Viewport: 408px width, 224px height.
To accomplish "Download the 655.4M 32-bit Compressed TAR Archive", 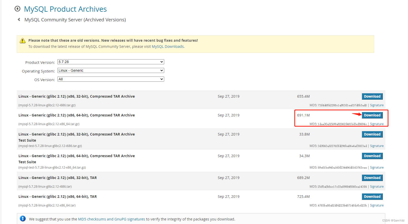I will [372, 96].
